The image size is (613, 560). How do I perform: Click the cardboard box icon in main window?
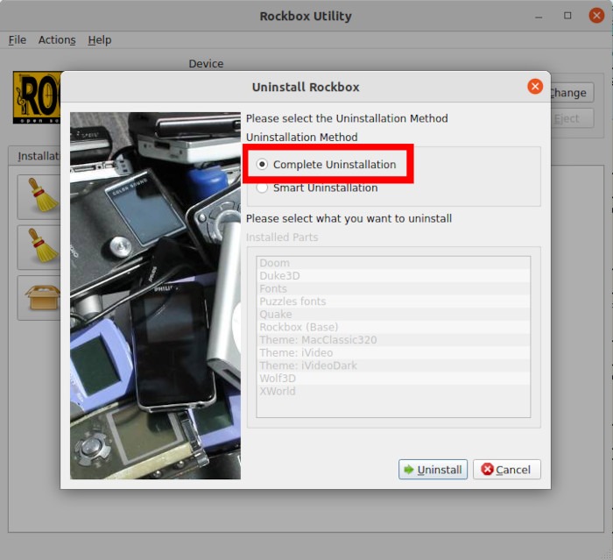tap(42, 297)
